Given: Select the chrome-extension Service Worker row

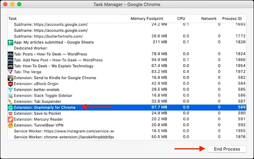Looking at the screenshot, I should pyautogui.click(x=127, y=137).
